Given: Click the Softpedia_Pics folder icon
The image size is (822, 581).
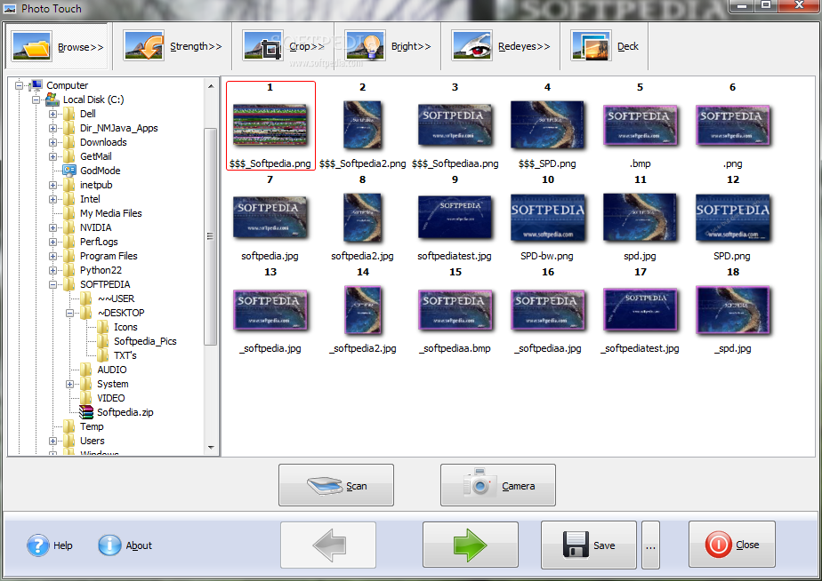Looking at the screenshot, I should [x=103, y=341].
